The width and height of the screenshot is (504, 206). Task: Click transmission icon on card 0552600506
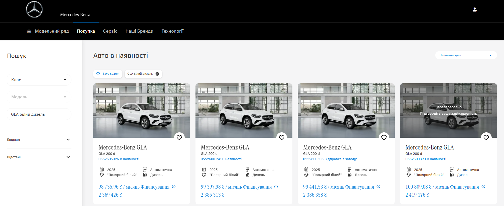point(350,169)
